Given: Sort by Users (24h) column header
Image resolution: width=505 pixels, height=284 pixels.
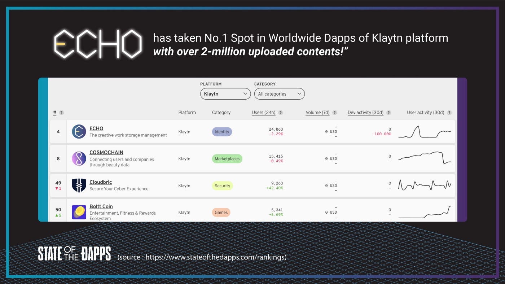Looking at the screenshot, I should click(x=264, y=113).
